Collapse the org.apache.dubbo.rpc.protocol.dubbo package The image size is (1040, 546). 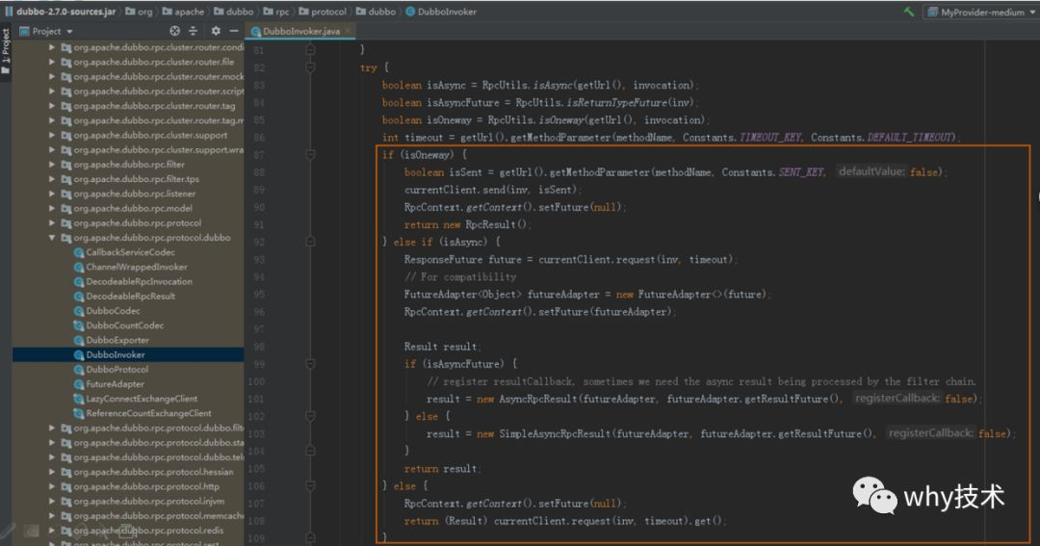tap(53, 237)
